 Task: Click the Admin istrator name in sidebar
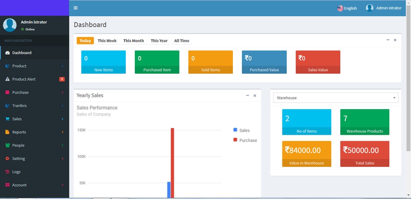click(34, 22)
